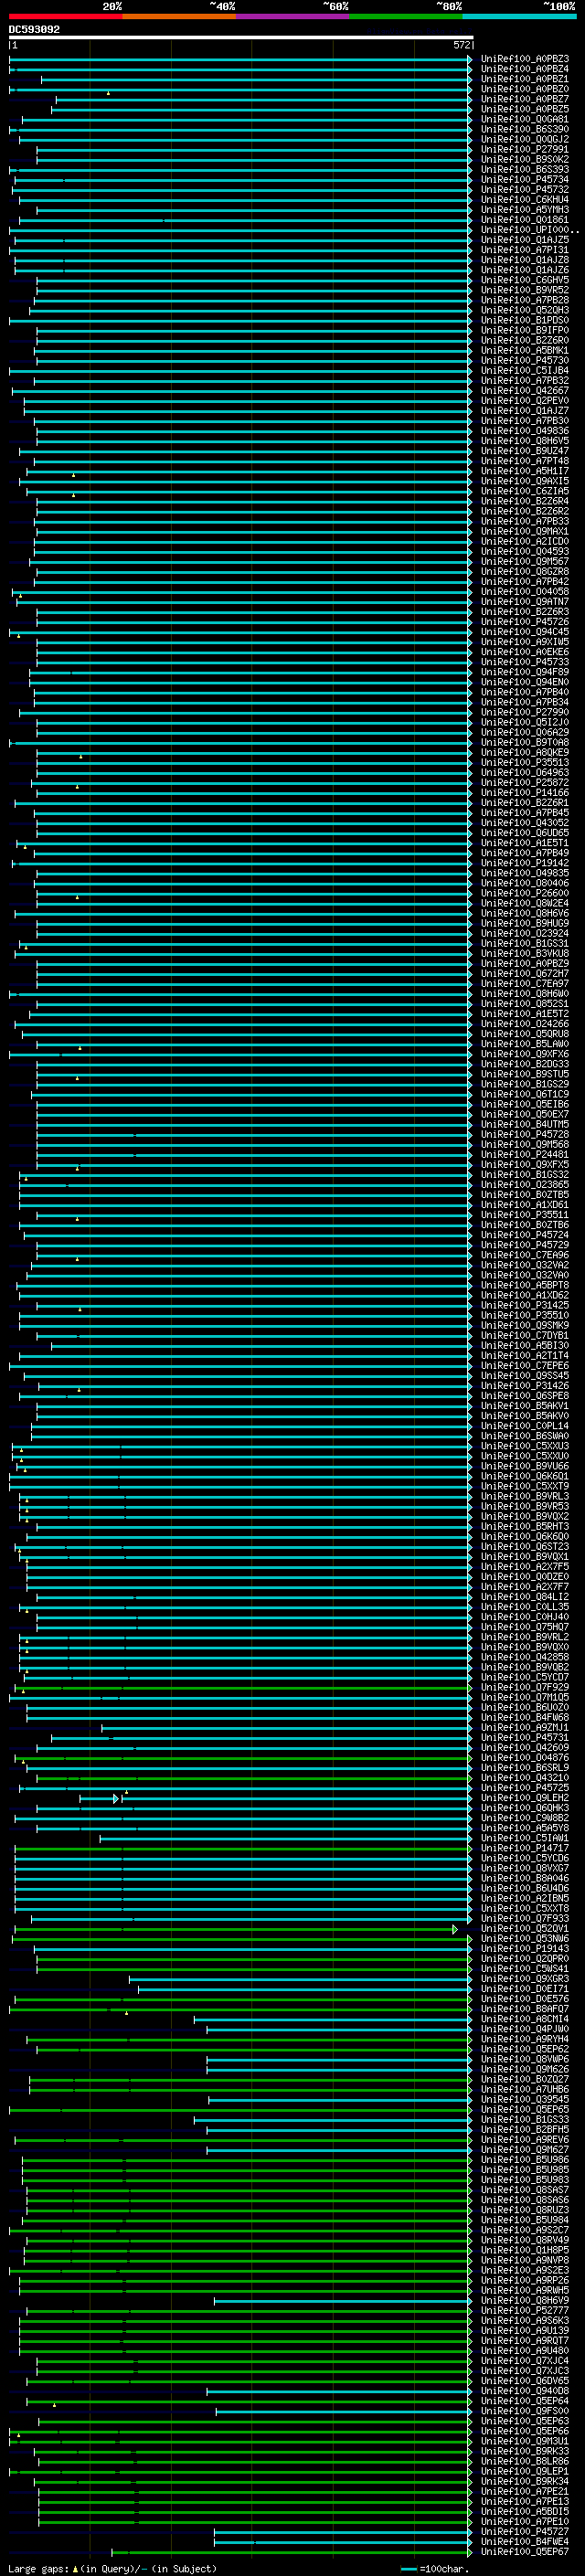Select the UniRef100_B9VR52 label
This screenshot has width=585, height=2576.
(x=525, y=291)
